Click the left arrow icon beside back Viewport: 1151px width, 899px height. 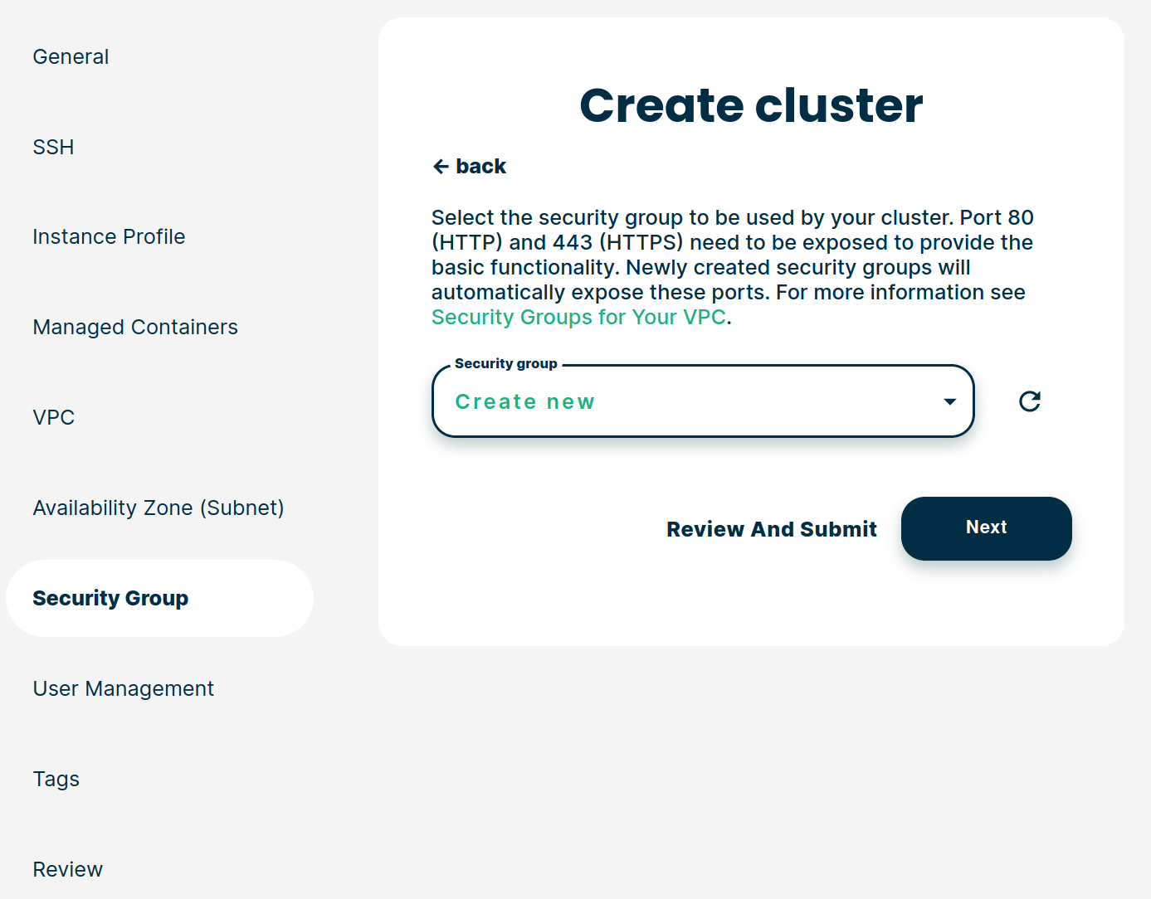point(441,167)
